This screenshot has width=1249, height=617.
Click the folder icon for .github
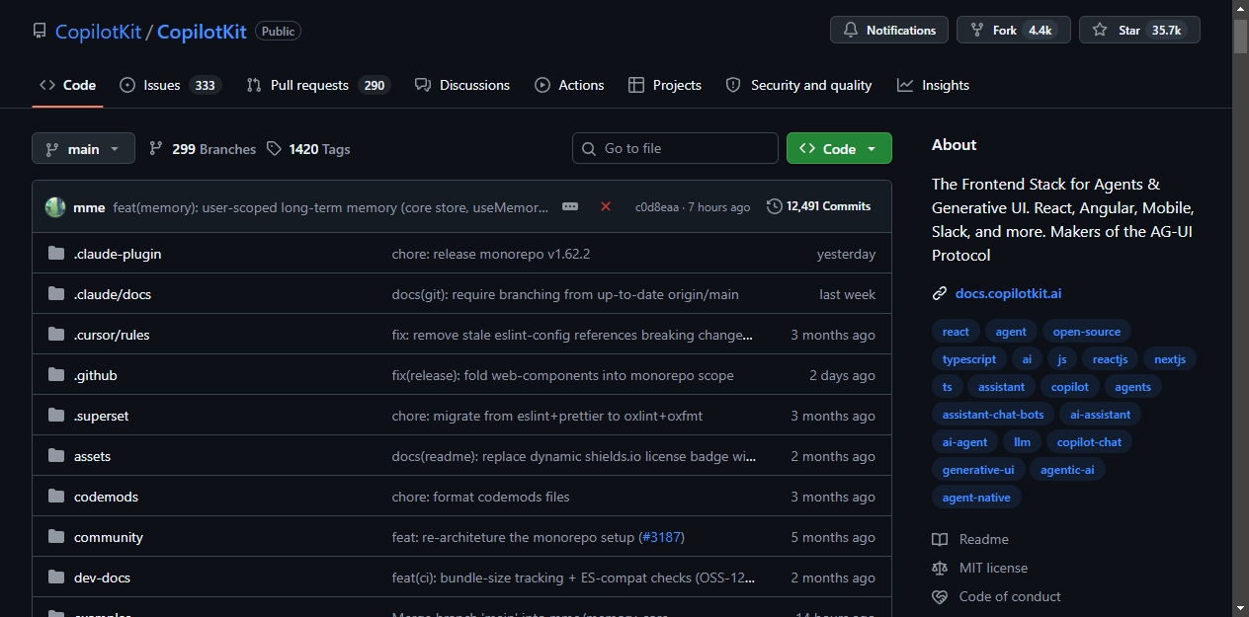pyautogui.click(x=56, y=375)
